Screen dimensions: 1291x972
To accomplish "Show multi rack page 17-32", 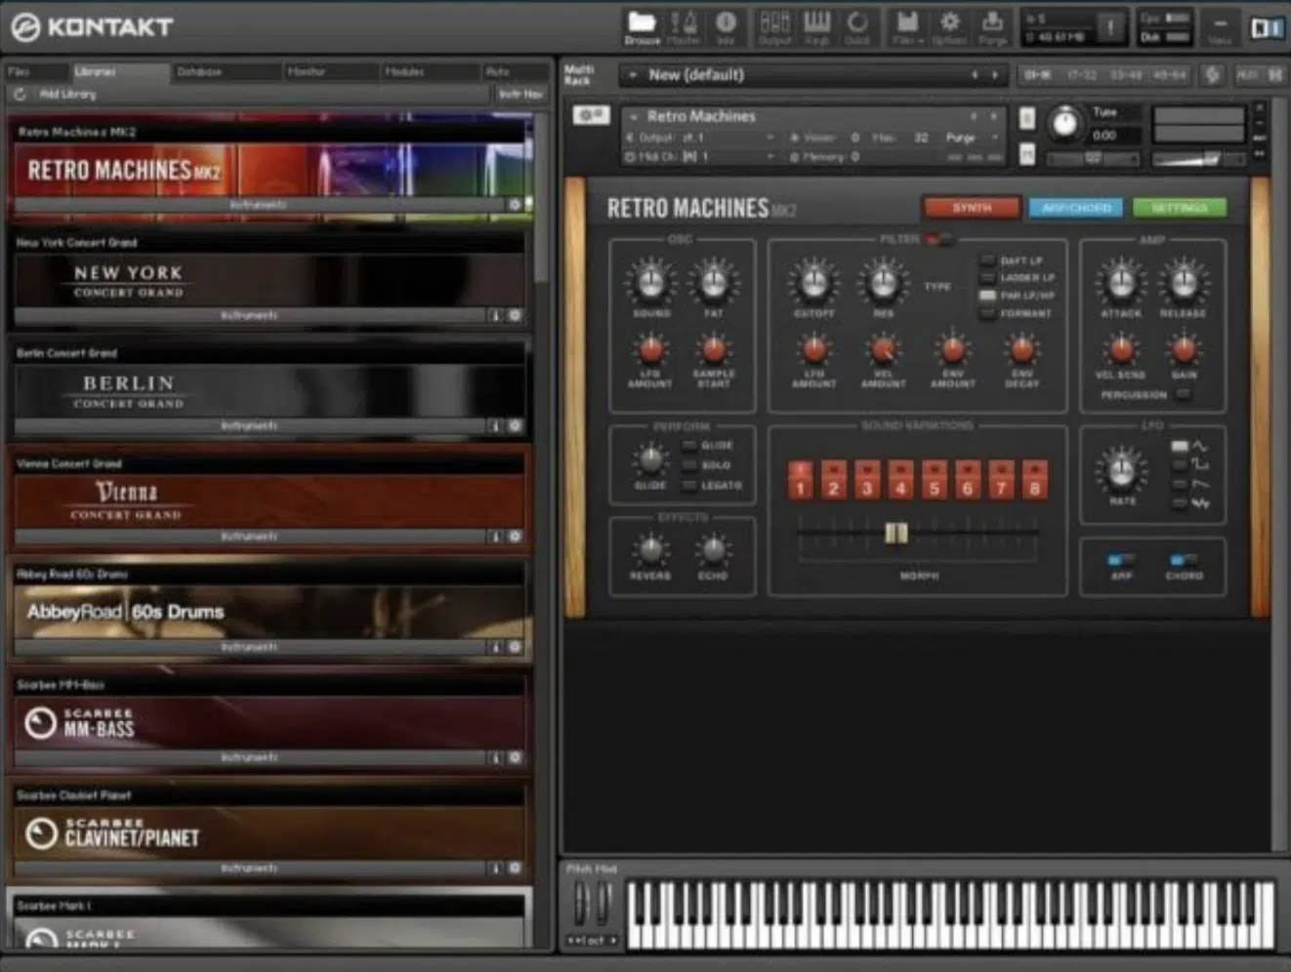I will [1081, 75].
